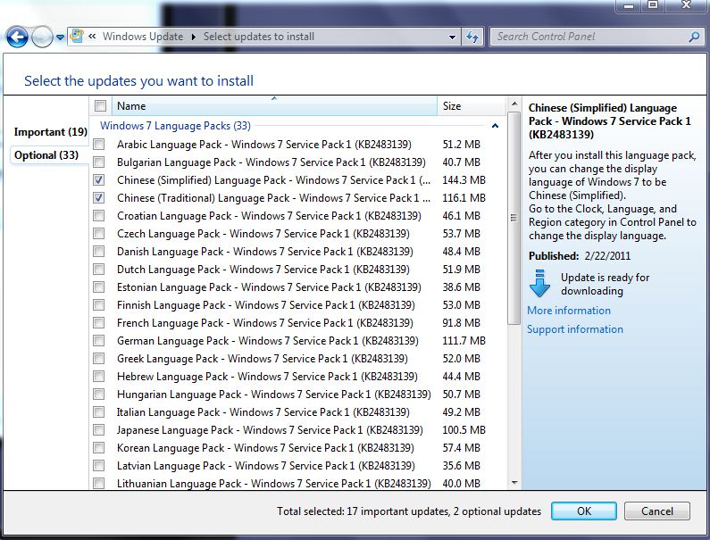This screenshot has height=540, width=710.
Task: Check the Dutch Language Pack checkbox
Action: pos(99,270)
